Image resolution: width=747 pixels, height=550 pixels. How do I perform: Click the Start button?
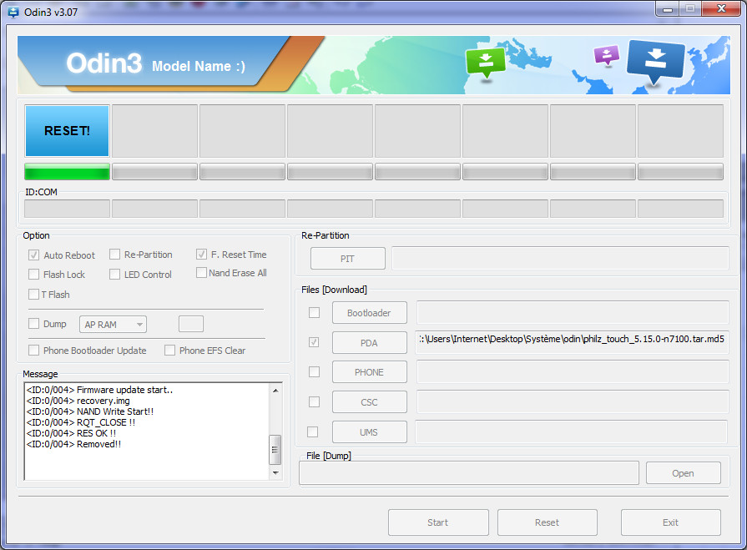(x=438, y=522)
